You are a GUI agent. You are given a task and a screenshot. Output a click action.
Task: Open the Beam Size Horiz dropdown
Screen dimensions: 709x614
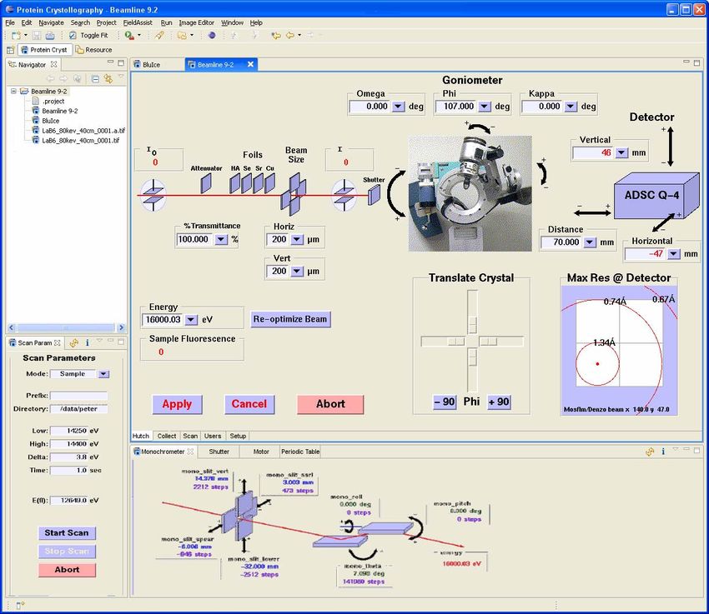point(297,239)
